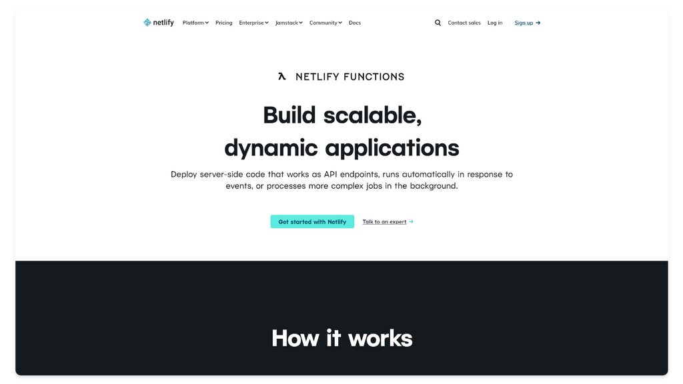Click the Talk to an expert link

(384, 221)
